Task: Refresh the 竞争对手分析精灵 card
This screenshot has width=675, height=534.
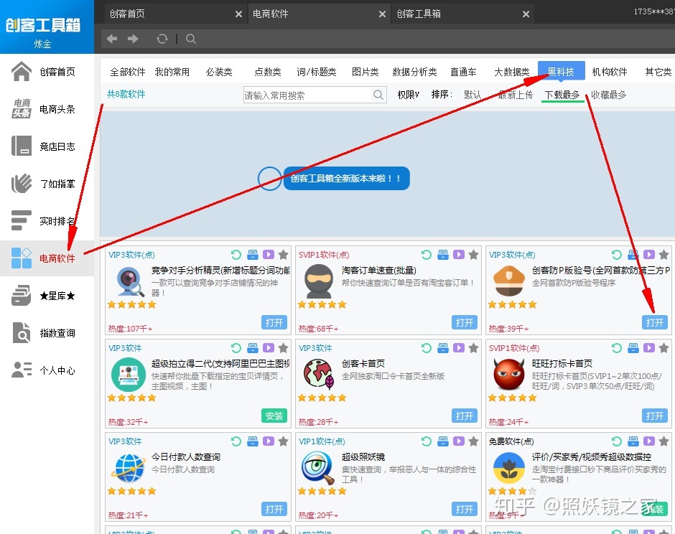Action: pyautogui.click(x=236, y=255)
